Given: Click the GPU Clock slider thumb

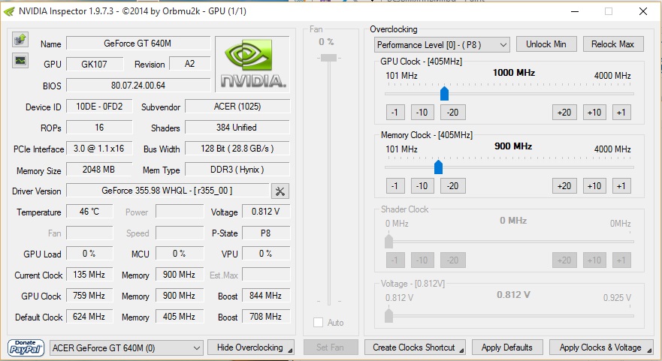Looking at the screenshot, I should click(x=444, y=93).
